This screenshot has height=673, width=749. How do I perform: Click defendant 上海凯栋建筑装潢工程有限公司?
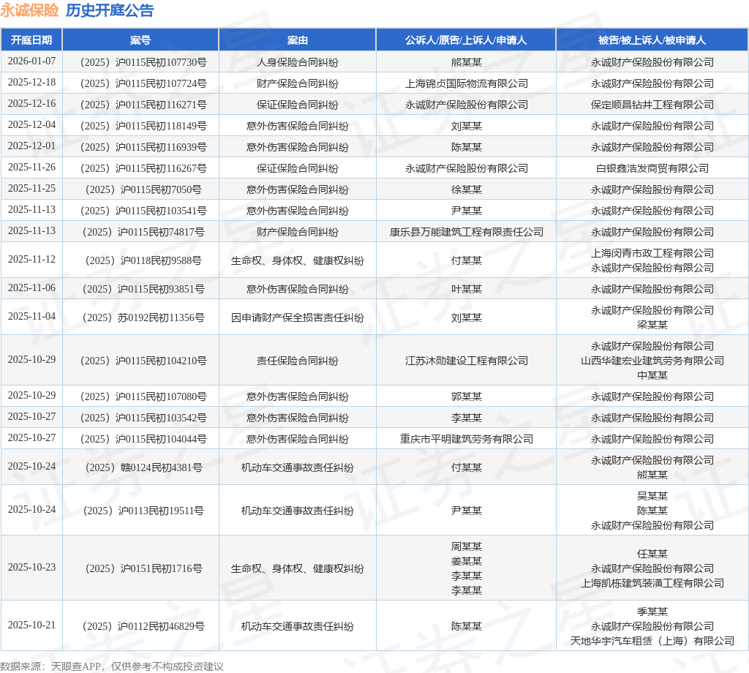tap(652, 583)
